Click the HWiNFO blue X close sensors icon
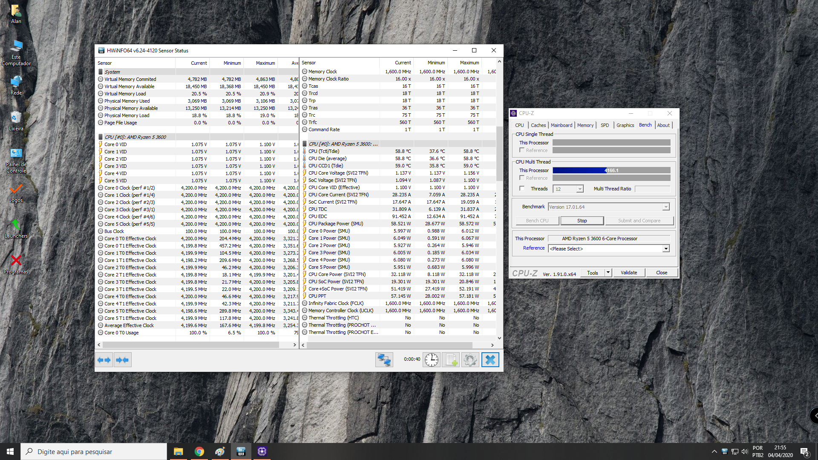This screenshot has width=818, height=460. pos(490,360)
